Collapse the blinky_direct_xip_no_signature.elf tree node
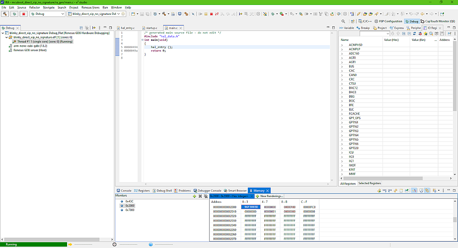Viewport: 458px width, 248px height. click(7, 37)
